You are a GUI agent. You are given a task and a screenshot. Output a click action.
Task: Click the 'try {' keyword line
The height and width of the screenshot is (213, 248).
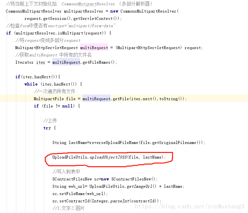[49, 128]
